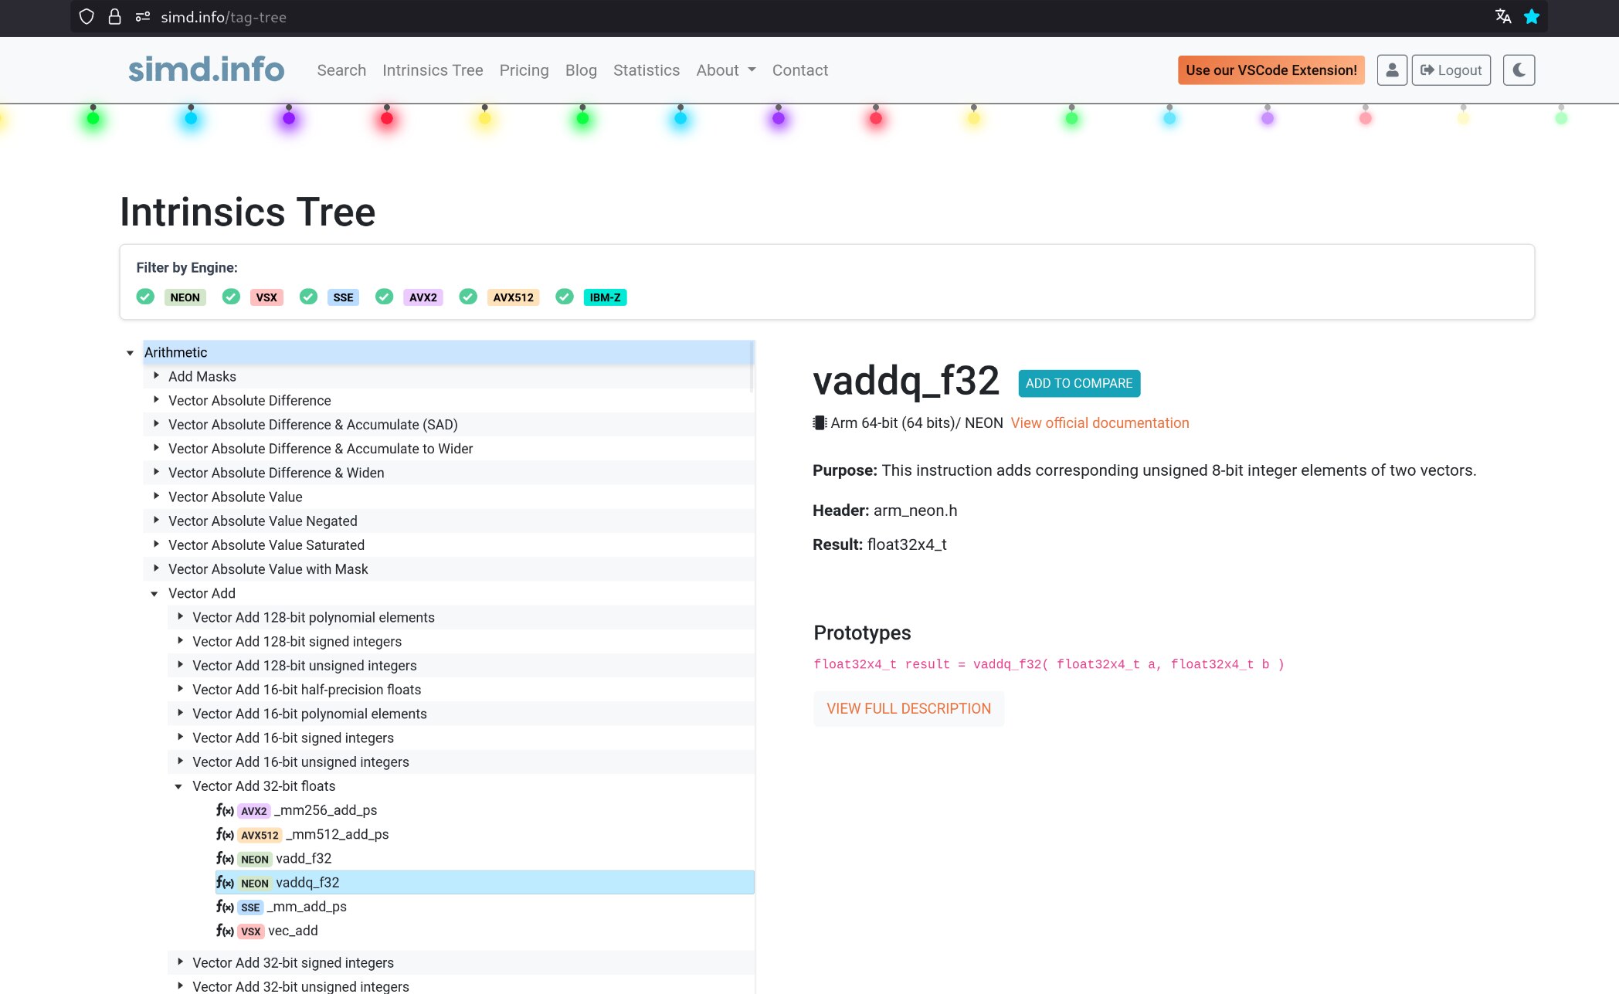Go to the Statistics page
Screen dimensions: 1619x994
click(646, 70)
